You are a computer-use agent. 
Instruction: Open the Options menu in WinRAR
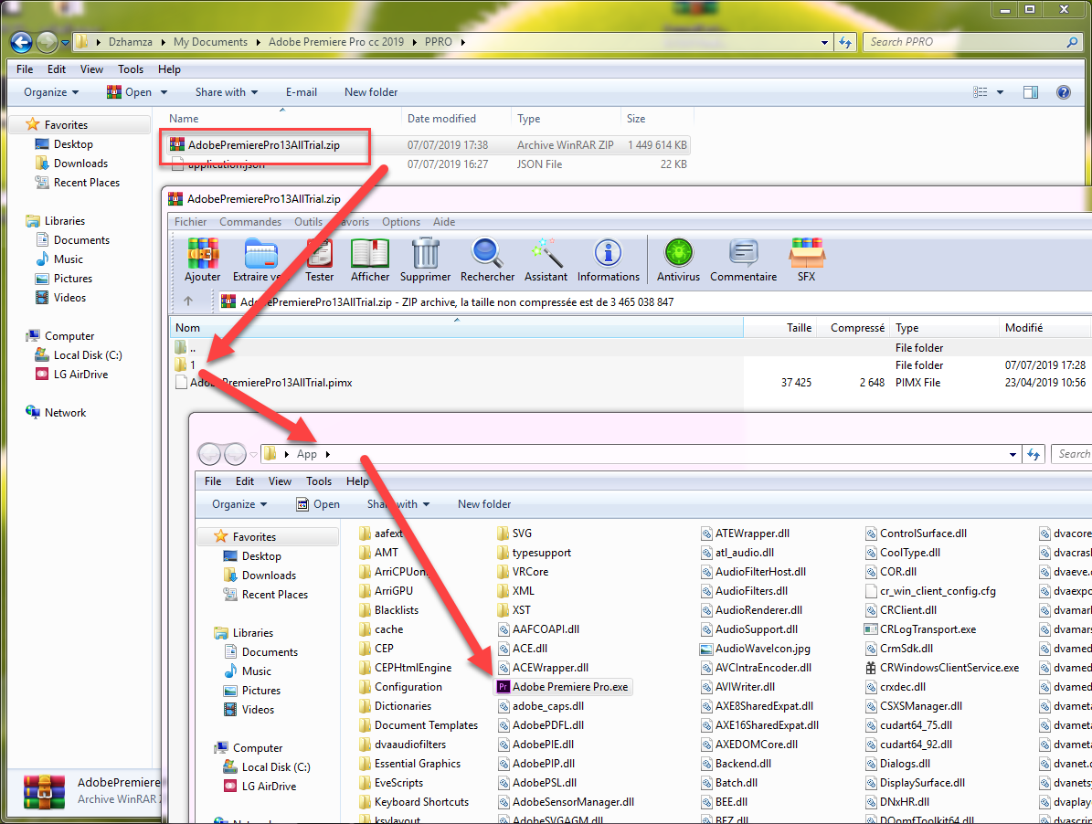(x=401, y=222)
